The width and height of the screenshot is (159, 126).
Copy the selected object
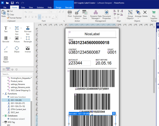(x=10, y=14)
